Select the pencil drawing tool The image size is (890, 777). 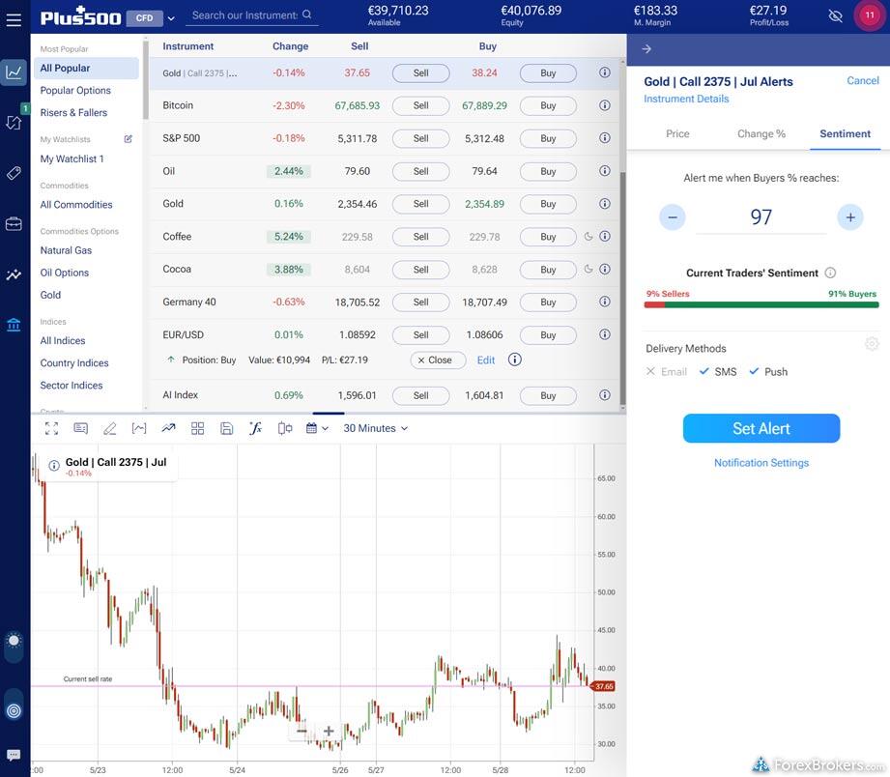pos(109,428)
